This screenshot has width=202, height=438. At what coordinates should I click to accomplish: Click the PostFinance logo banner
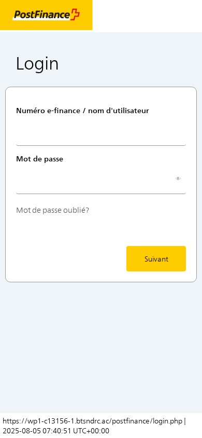coord(46,15)
